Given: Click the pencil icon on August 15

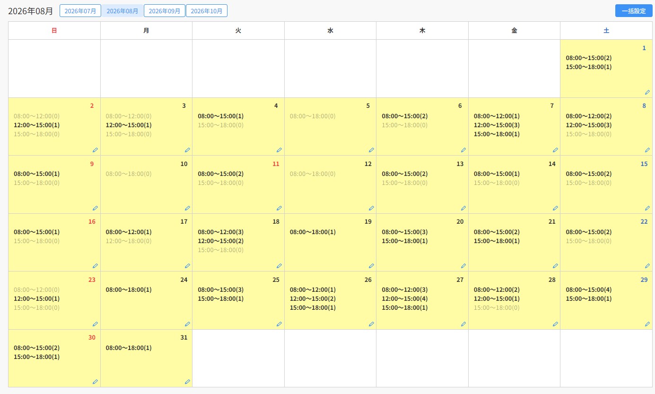Looking at the screenshot, I should coord(647,208).
